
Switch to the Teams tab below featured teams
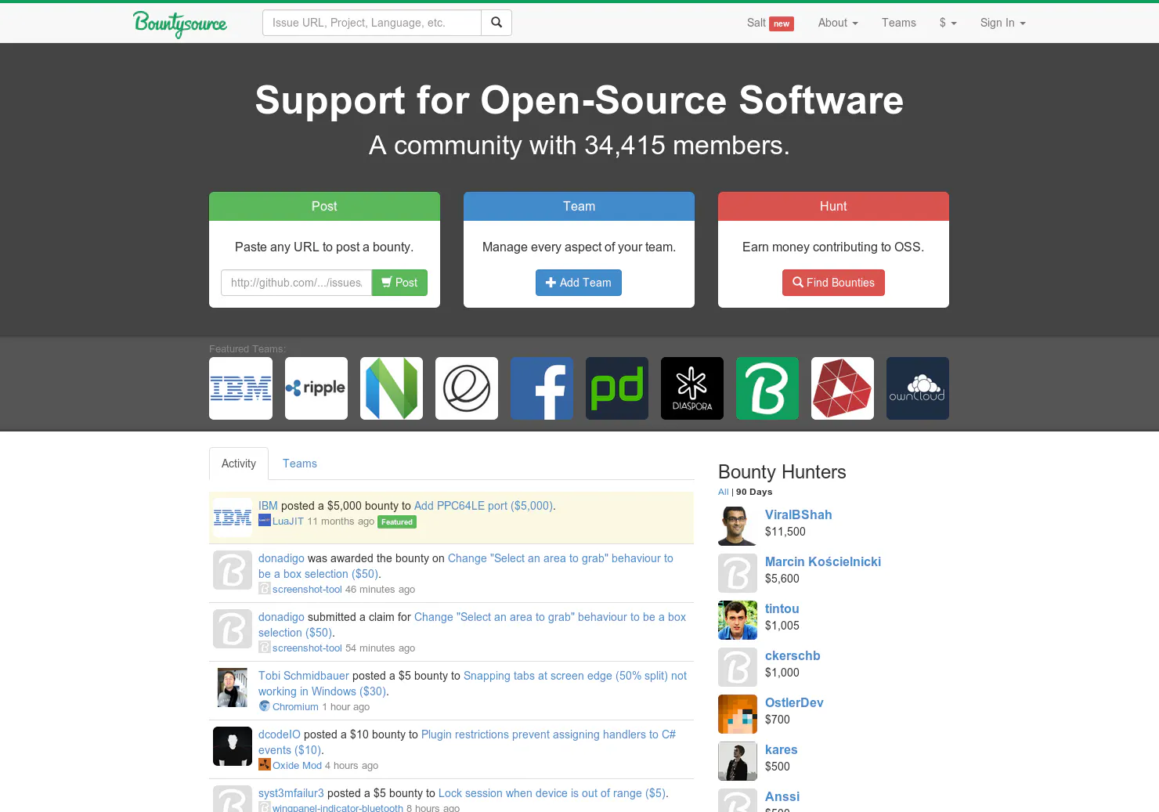click(x=300, y=464)
